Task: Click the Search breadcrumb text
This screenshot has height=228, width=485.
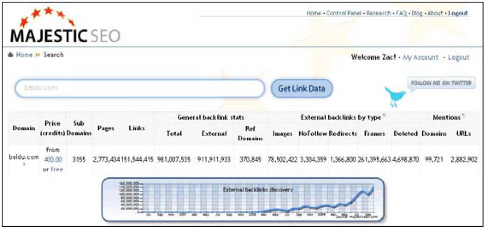Action: (x=53, y=55)
